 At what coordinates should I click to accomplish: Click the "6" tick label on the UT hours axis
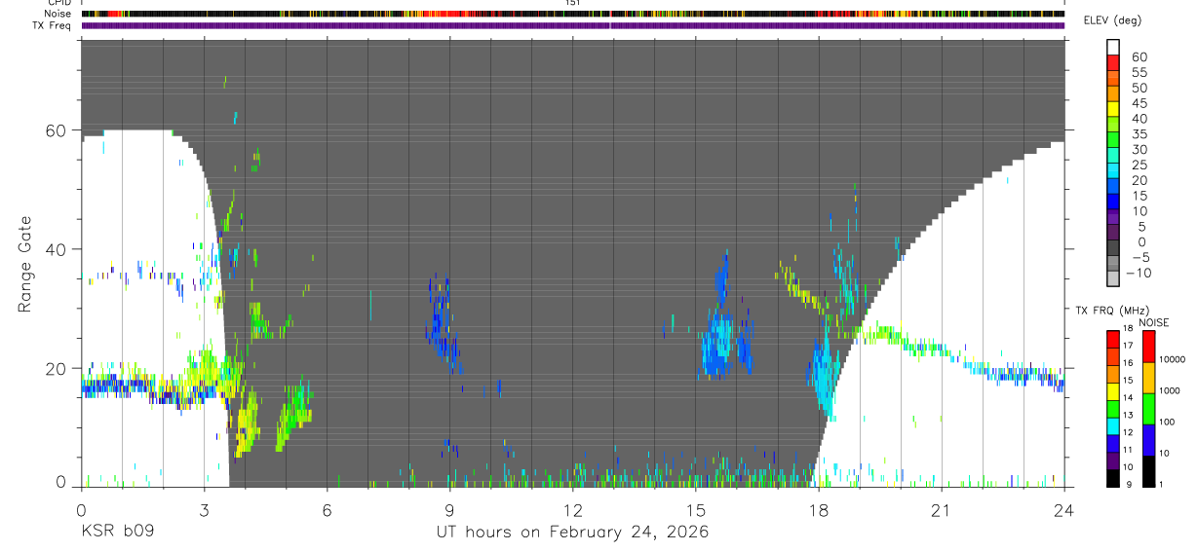tap(327, 510)
